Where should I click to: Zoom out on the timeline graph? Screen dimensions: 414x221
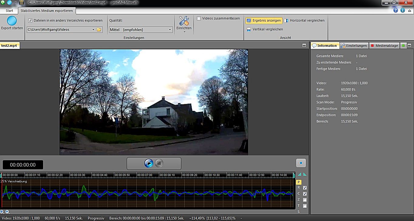click(7, 212)
